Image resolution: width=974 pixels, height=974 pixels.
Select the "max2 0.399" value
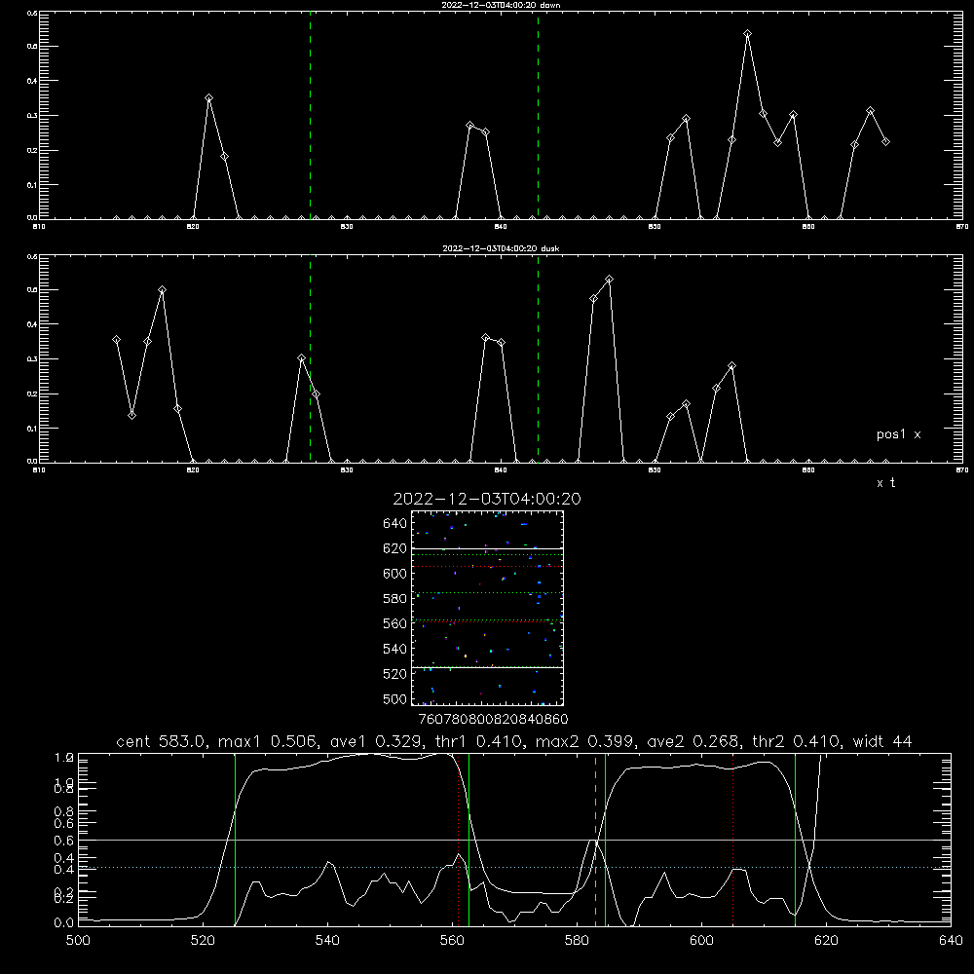[x=585, y=741]
